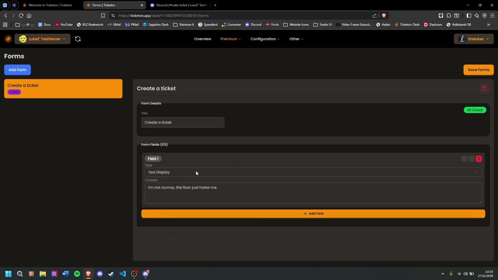Open the GMail bookmark

click(114, 24)
